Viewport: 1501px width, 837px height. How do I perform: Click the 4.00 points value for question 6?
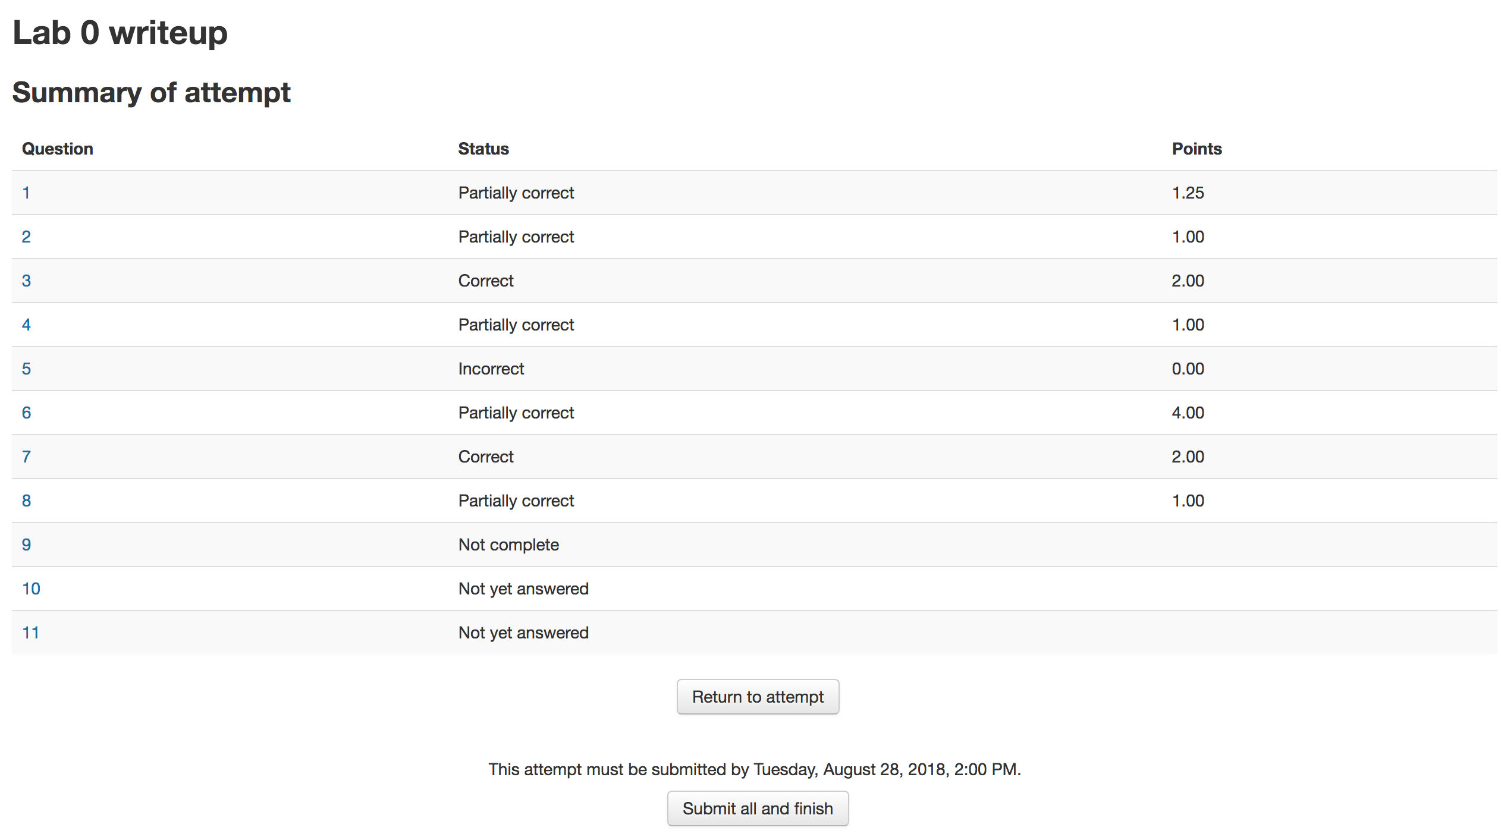[1188, 413]
